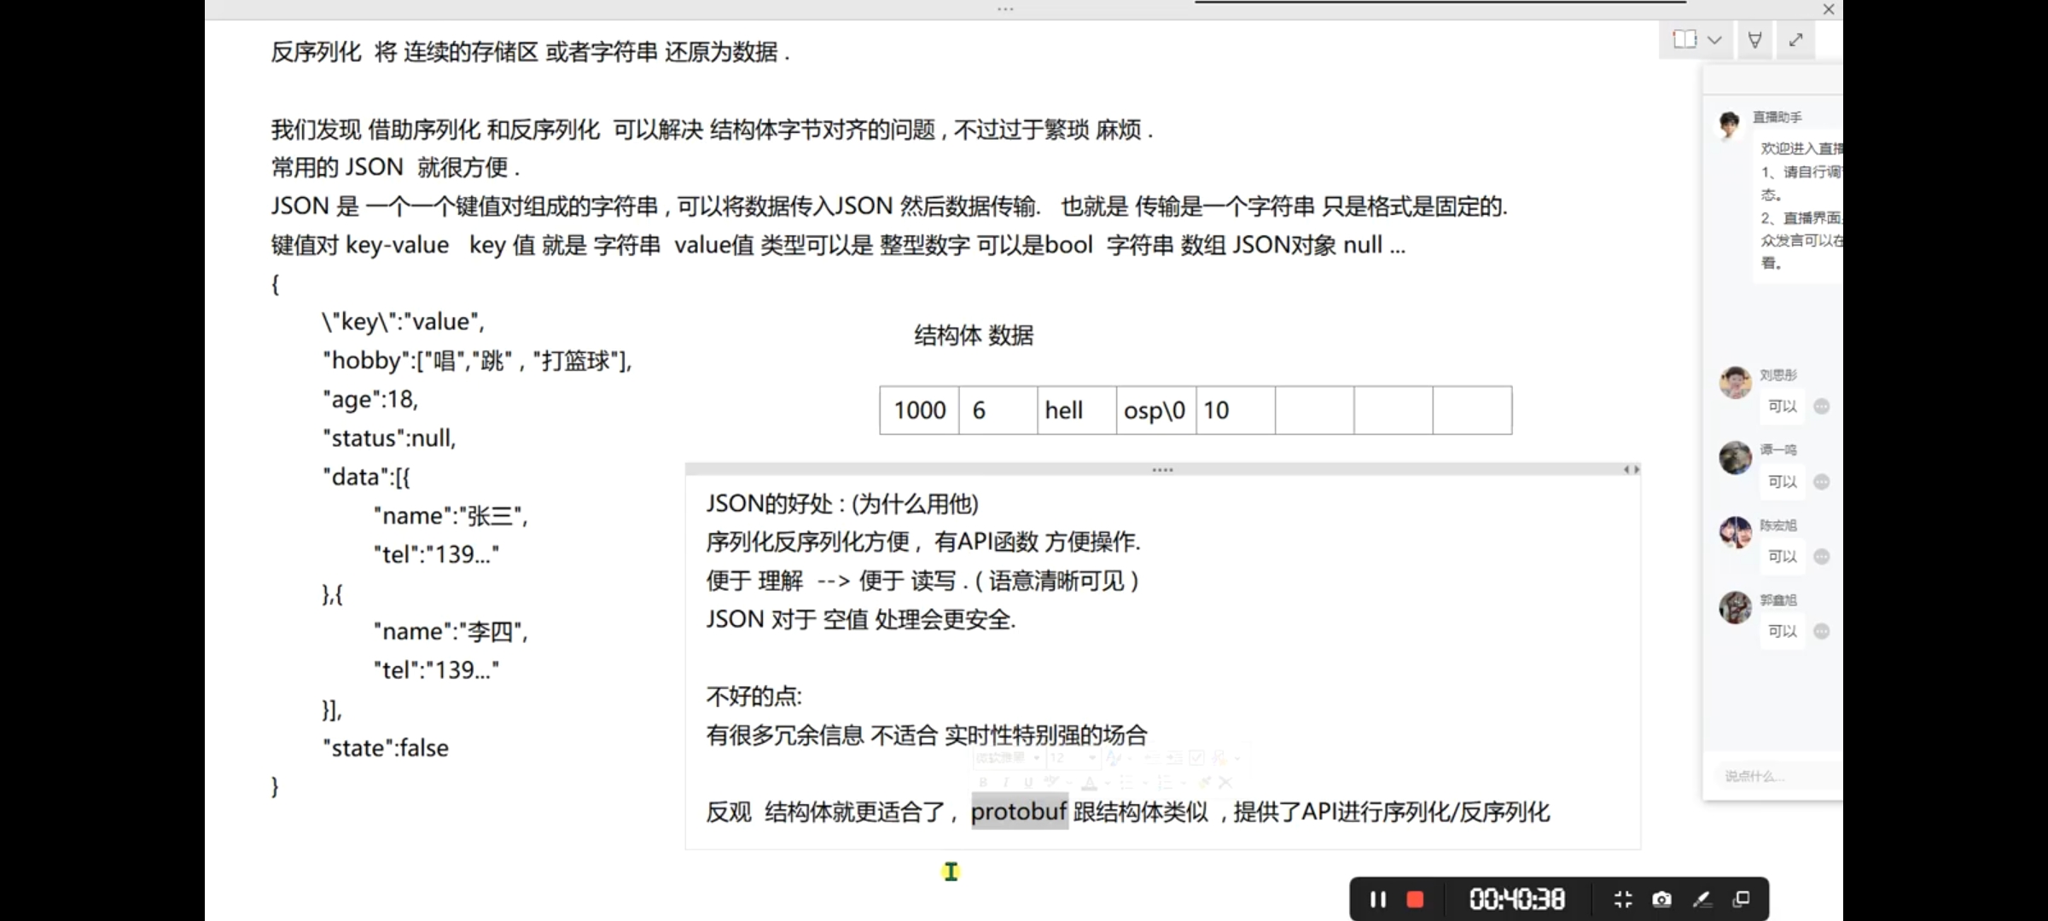Click the overlapping windows icon in recorder bar
The height and width of the screenshot is (921, 2048).
[1742, 900]
